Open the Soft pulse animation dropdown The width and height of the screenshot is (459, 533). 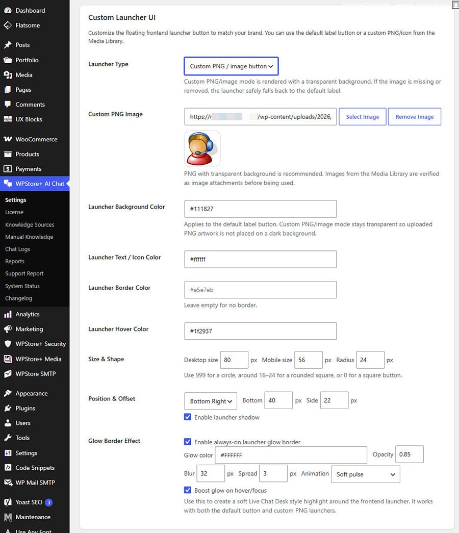tap(366, 474)
